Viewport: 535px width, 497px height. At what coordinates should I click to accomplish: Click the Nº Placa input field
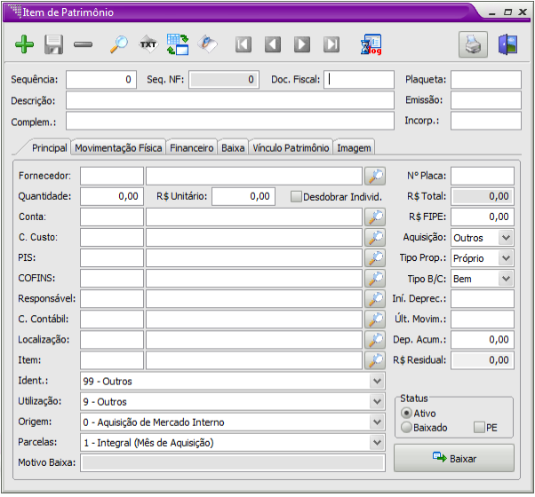(482, 176)
